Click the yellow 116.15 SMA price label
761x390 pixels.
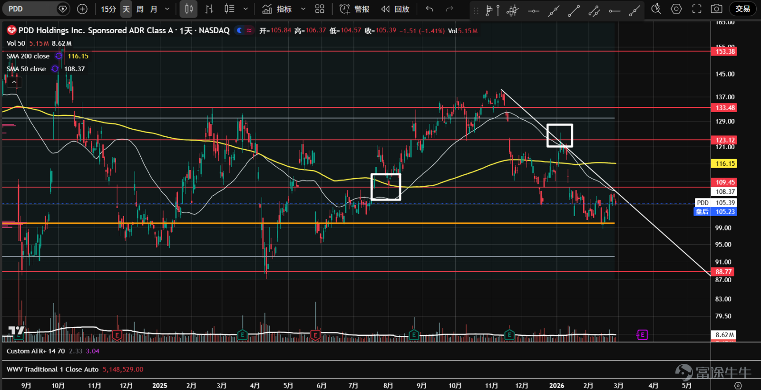[x=724, y=163]
